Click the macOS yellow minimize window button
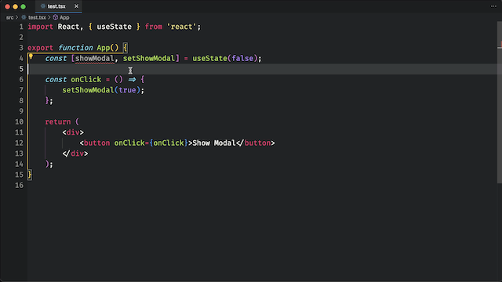 point(15,6)
